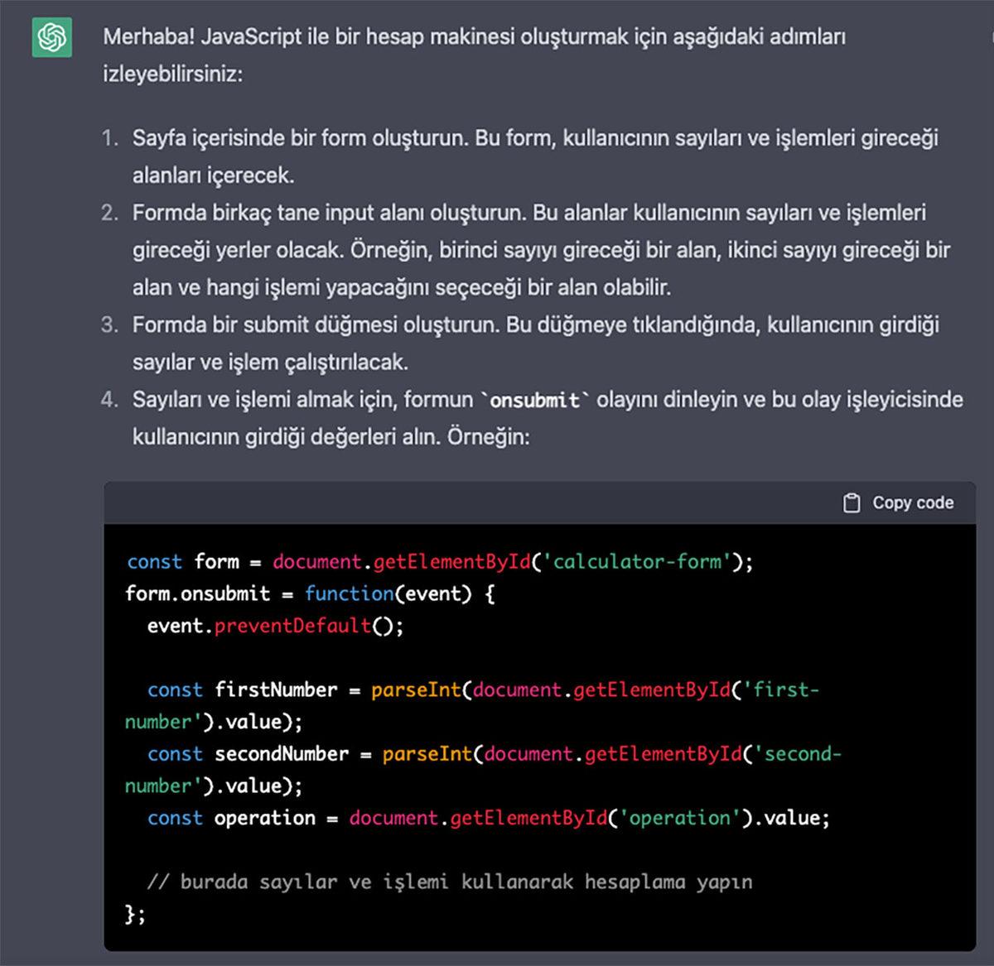994x966 pixels.
Task: Click the firstNumber constant in the code
Action: (x=277, y=690)
